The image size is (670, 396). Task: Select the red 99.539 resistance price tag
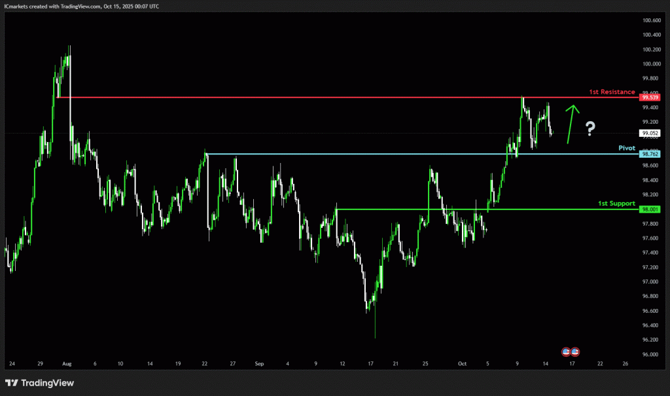(650, 98)
